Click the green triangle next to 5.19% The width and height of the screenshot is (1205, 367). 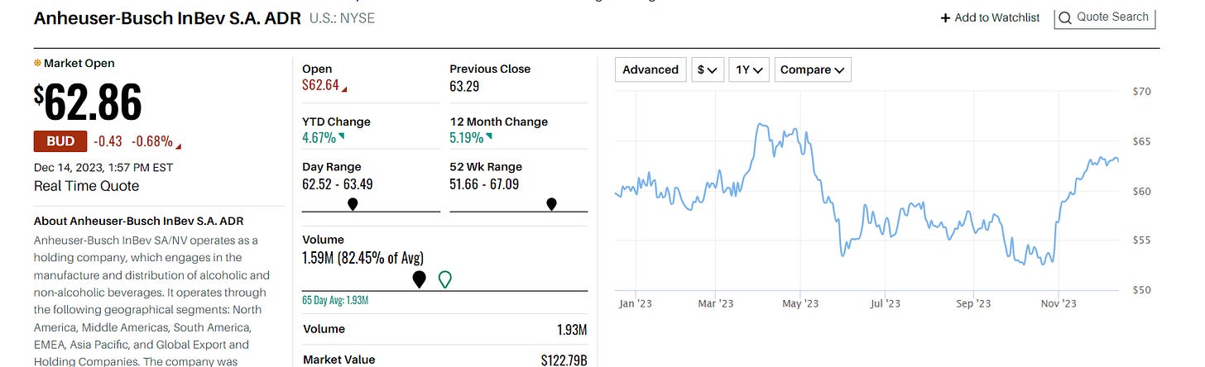[x=488, y=136]
